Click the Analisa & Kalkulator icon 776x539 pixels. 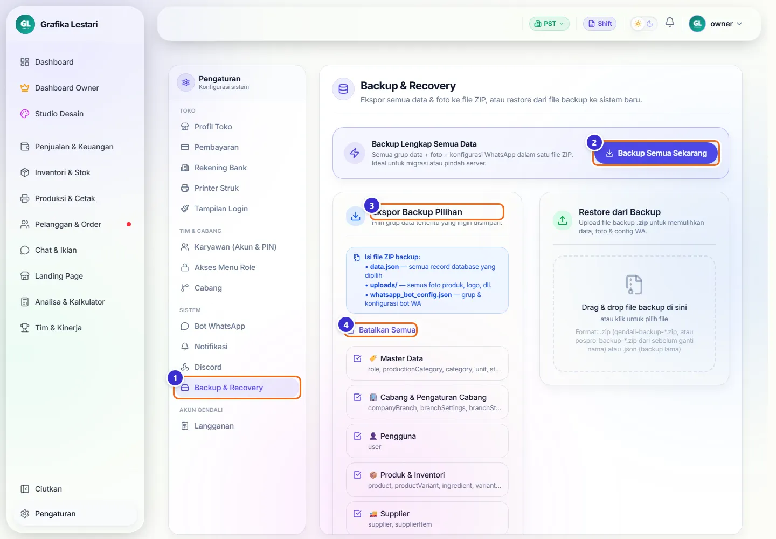click(x=25, y=302)
